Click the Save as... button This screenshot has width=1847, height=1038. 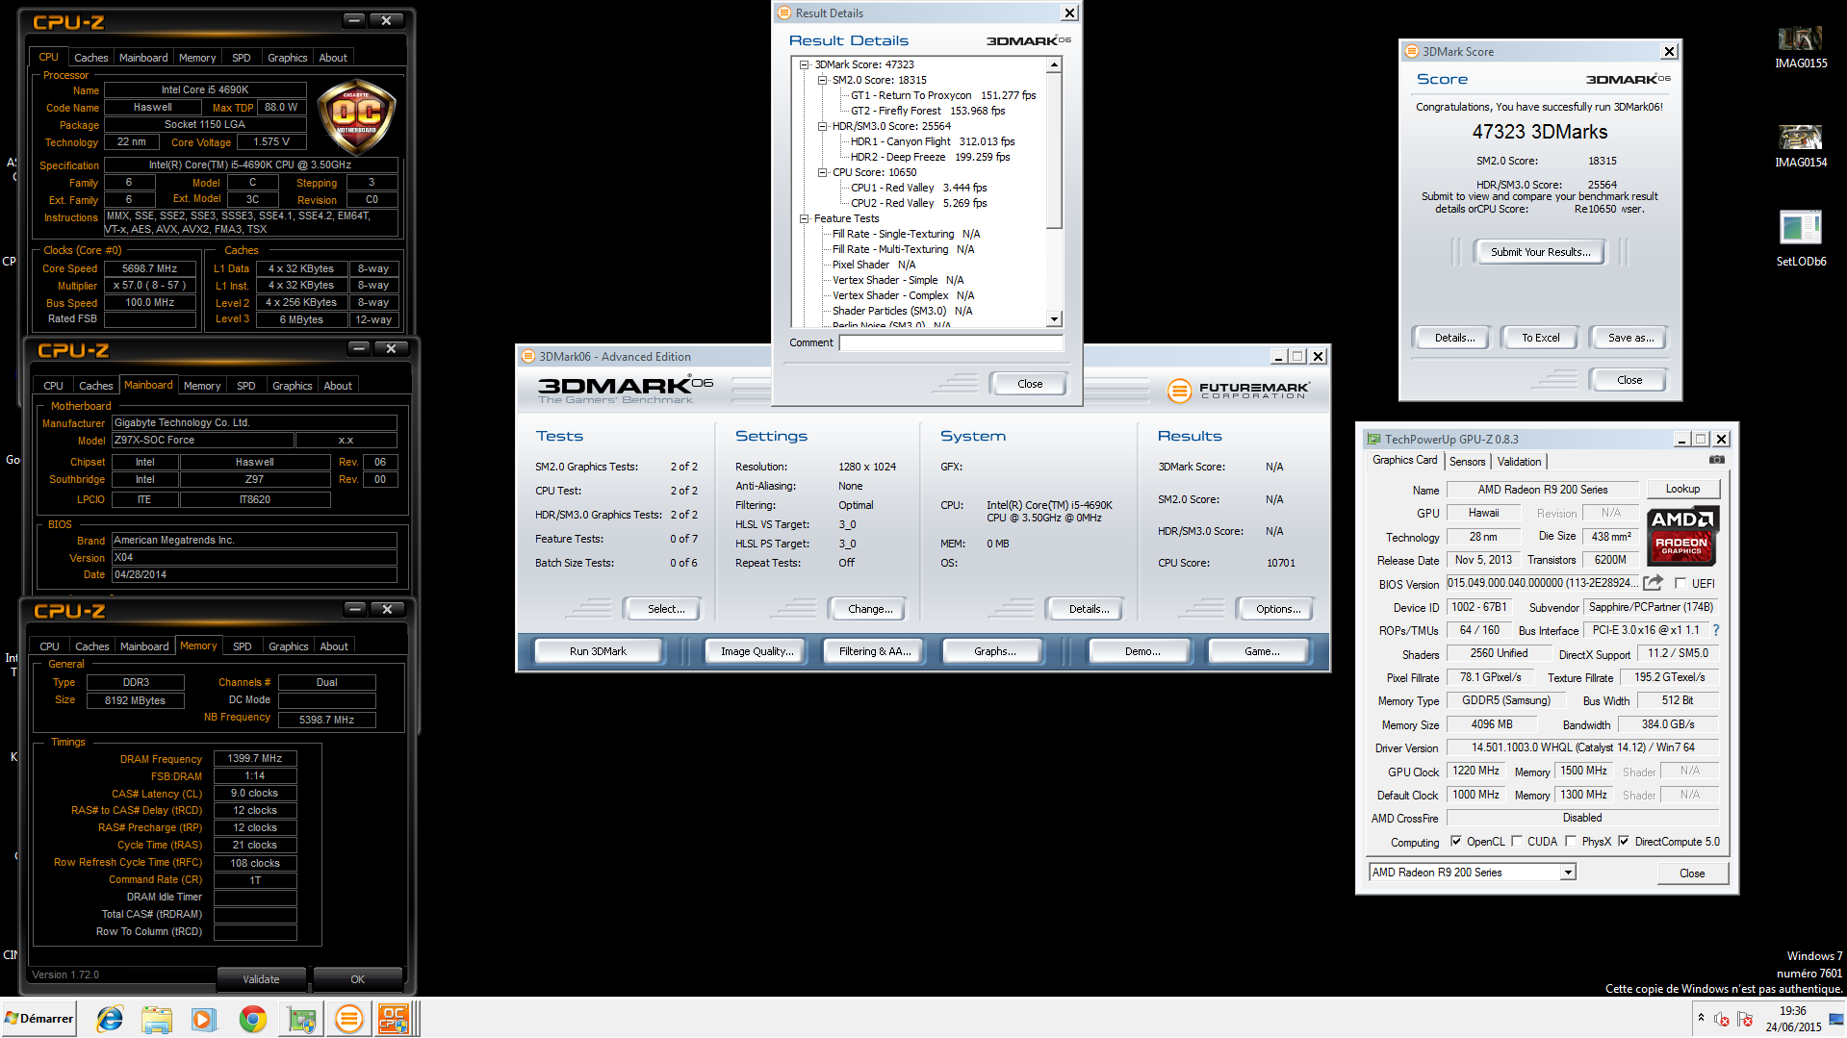(x=1630, y=338)
